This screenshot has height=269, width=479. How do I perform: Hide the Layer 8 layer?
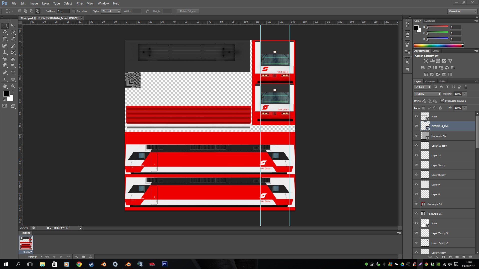pyautogui.click(x=416, y=194)
